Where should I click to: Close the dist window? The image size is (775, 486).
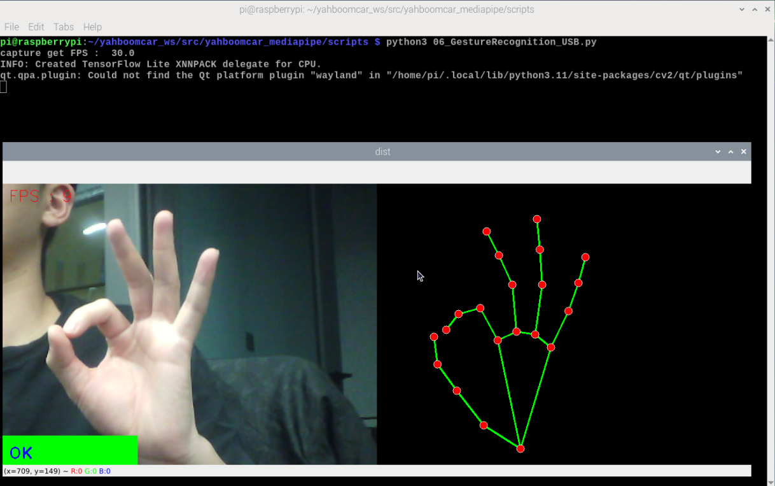pyautogui.click(x=743, y=152)
